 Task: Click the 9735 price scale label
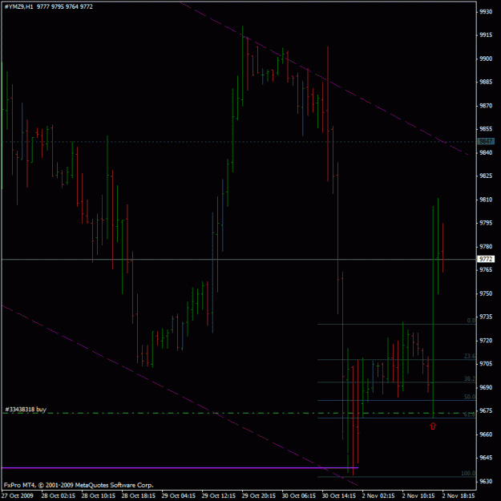486,317
